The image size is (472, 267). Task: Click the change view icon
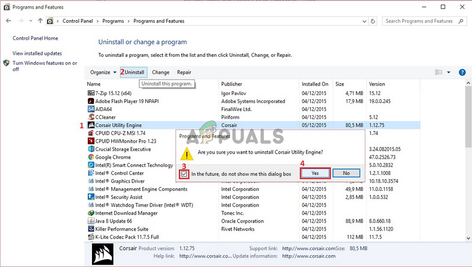439,72
